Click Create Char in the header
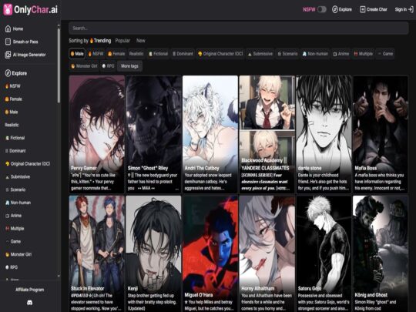The image size is (416, 312). pyautogui.click(x=374, y=9)
